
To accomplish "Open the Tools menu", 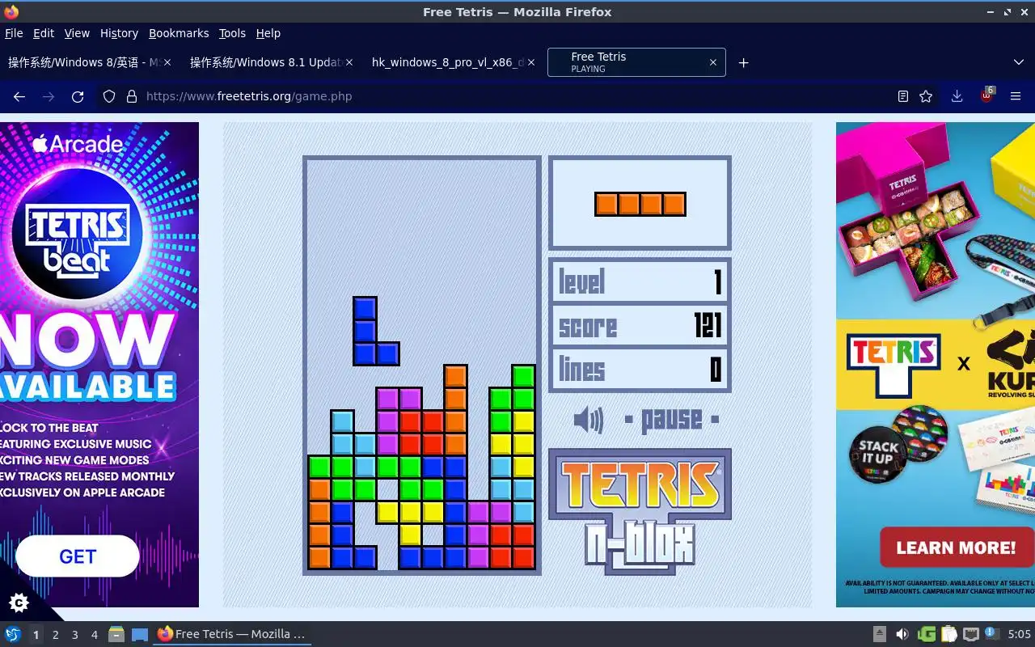I will tap(232, 33).
